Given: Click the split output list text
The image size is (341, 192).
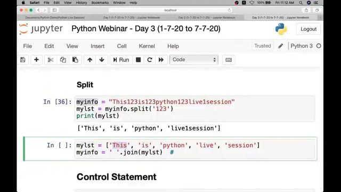Looking at the screenshot, I should tap(149, 128).
